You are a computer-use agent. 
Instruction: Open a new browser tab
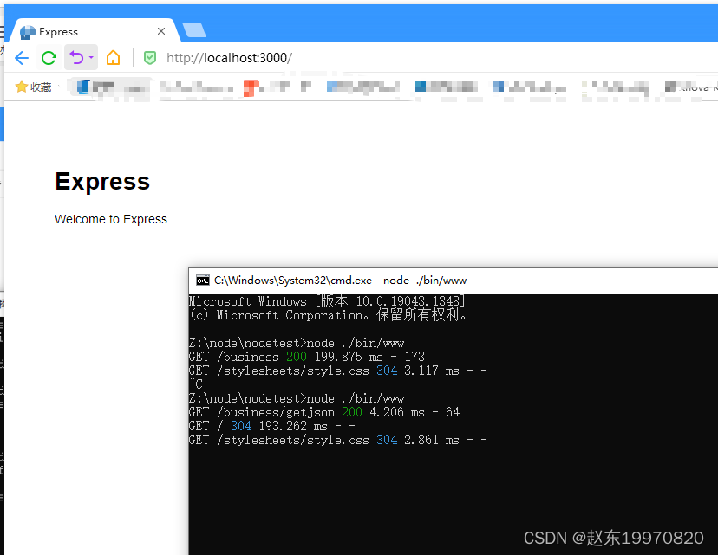coord(194,29)
